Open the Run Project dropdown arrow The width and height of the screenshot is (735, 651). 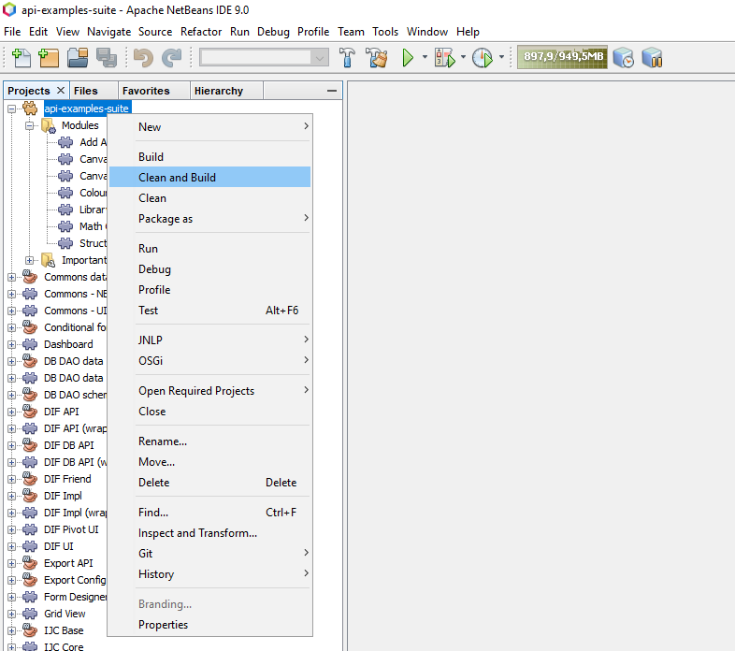[x=425, y=58]
